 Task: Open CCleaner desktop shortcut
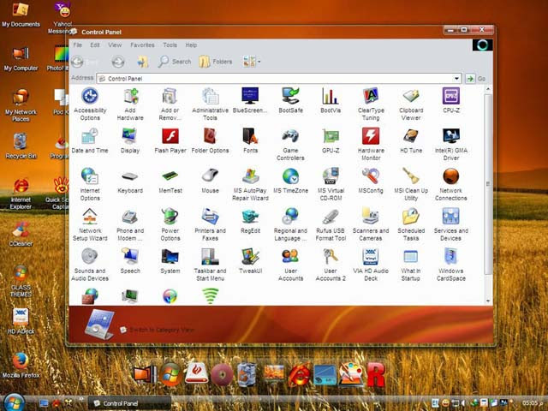(21, 234)
